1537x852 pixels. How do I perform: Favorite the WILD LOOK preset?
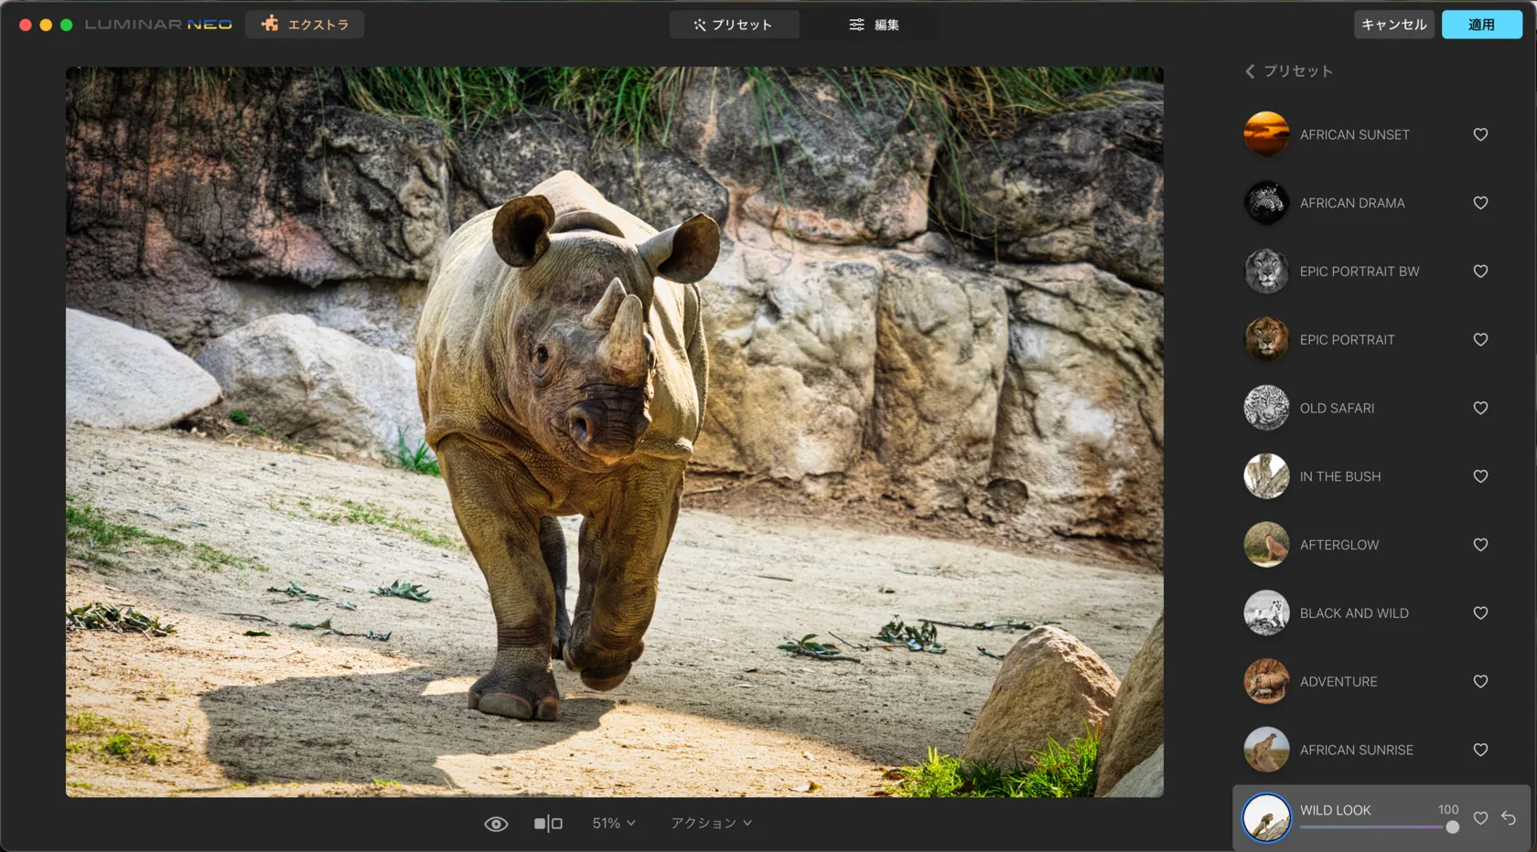pos(1480,818)
